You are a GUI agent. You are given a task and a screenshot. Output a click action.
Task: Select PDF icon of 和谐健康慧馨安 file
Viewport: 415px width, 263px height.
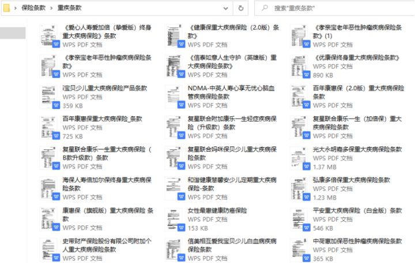[x=175, y=189]
